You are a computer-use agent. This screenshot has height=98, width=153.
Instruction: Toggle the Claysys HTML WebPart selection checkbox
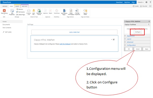tap(114, 40)
